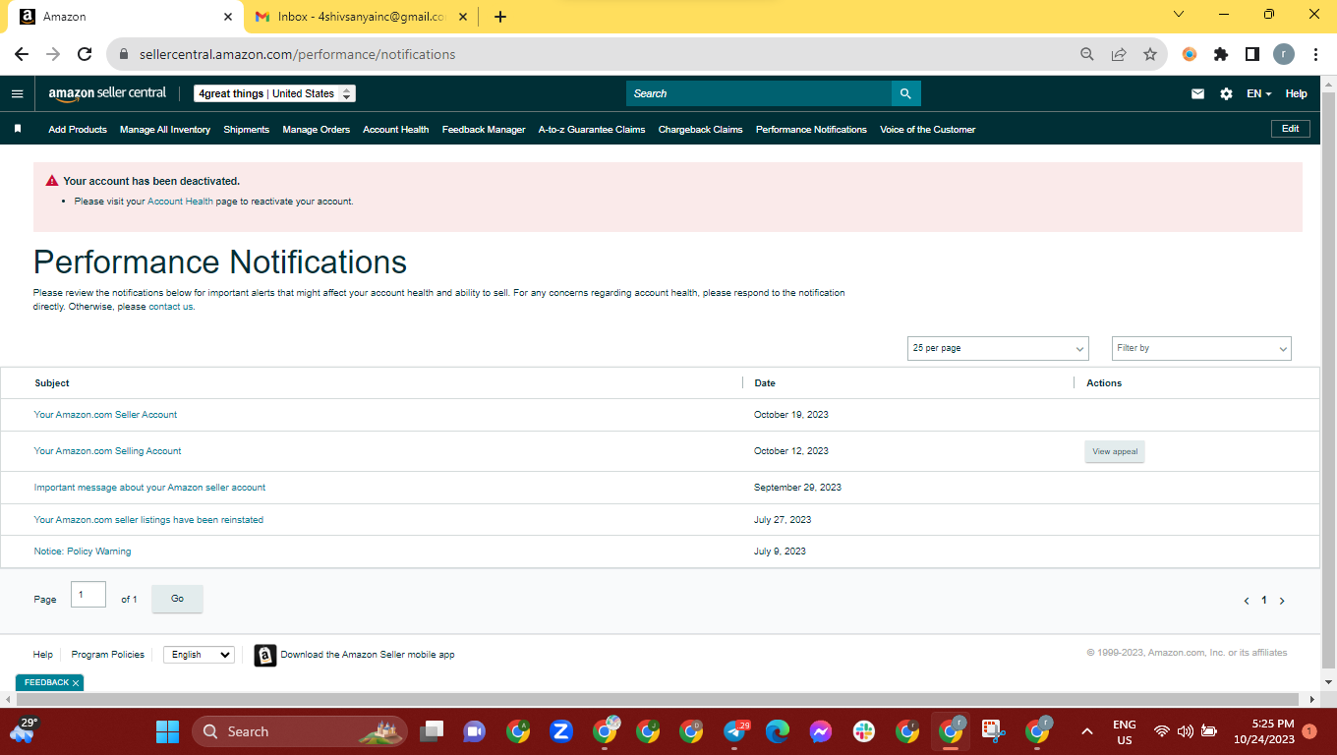Switch to the Gmail Inbox tab
1337x755 pixels.
(x=359, y=17)
